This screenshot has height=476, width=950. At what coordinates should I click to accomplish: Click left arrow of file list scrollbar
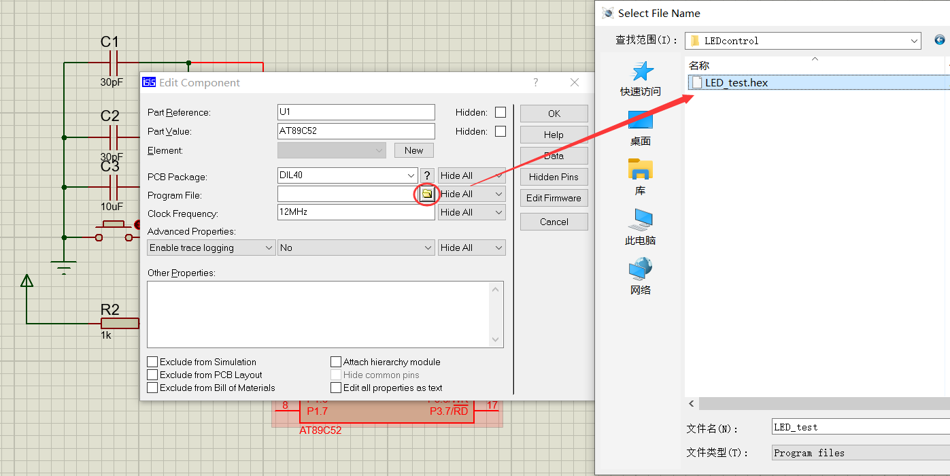click(x=692, y=403)
